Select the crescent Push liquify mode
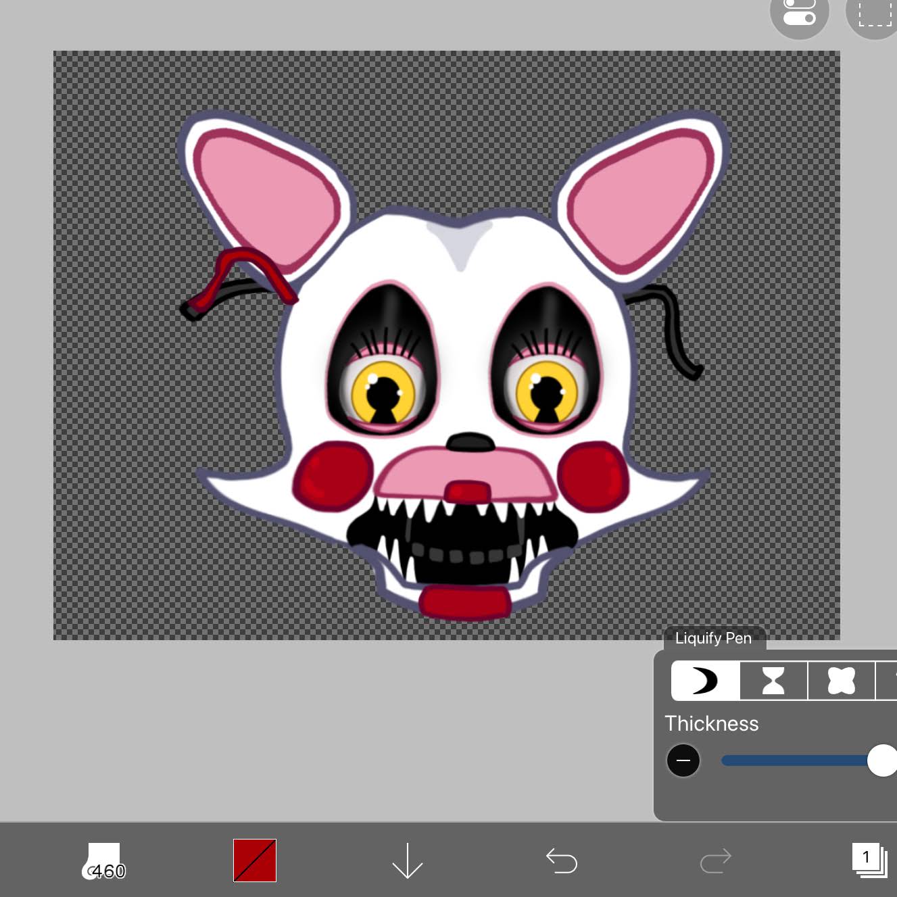 [705, 681]
